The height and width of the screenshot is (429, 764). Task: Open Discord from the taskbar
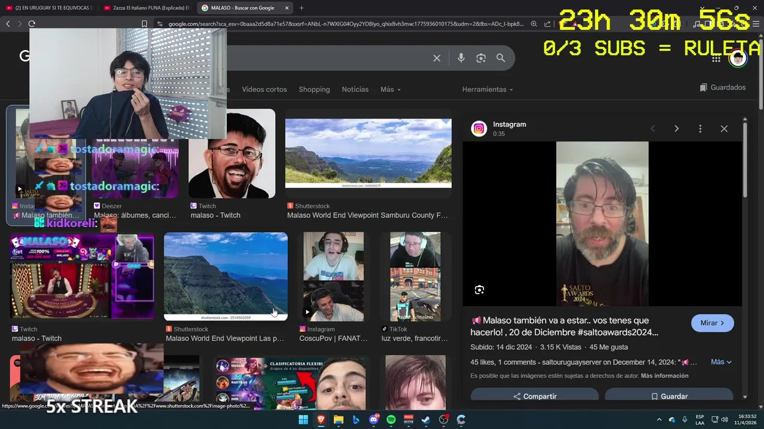coord(374,419)
